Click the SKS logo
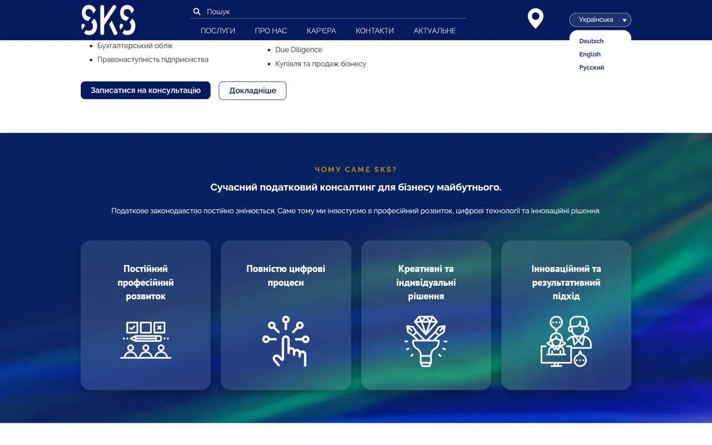712x445 pixels. [x=108, y=20]
